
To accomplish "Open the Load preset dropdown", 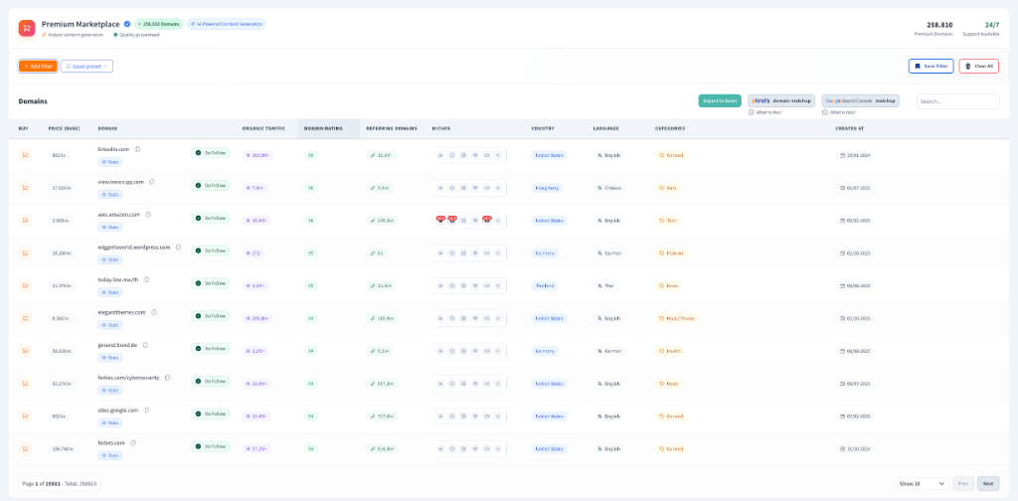I will click(x=86, y=66).
